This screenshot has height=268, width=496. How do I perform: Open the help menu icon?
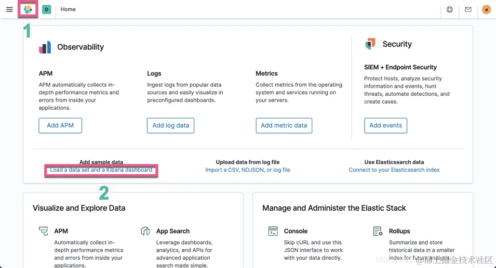[450, 9]
